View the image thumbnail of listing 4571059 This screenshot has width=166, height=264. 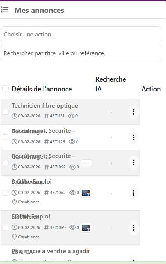(86, 228)
